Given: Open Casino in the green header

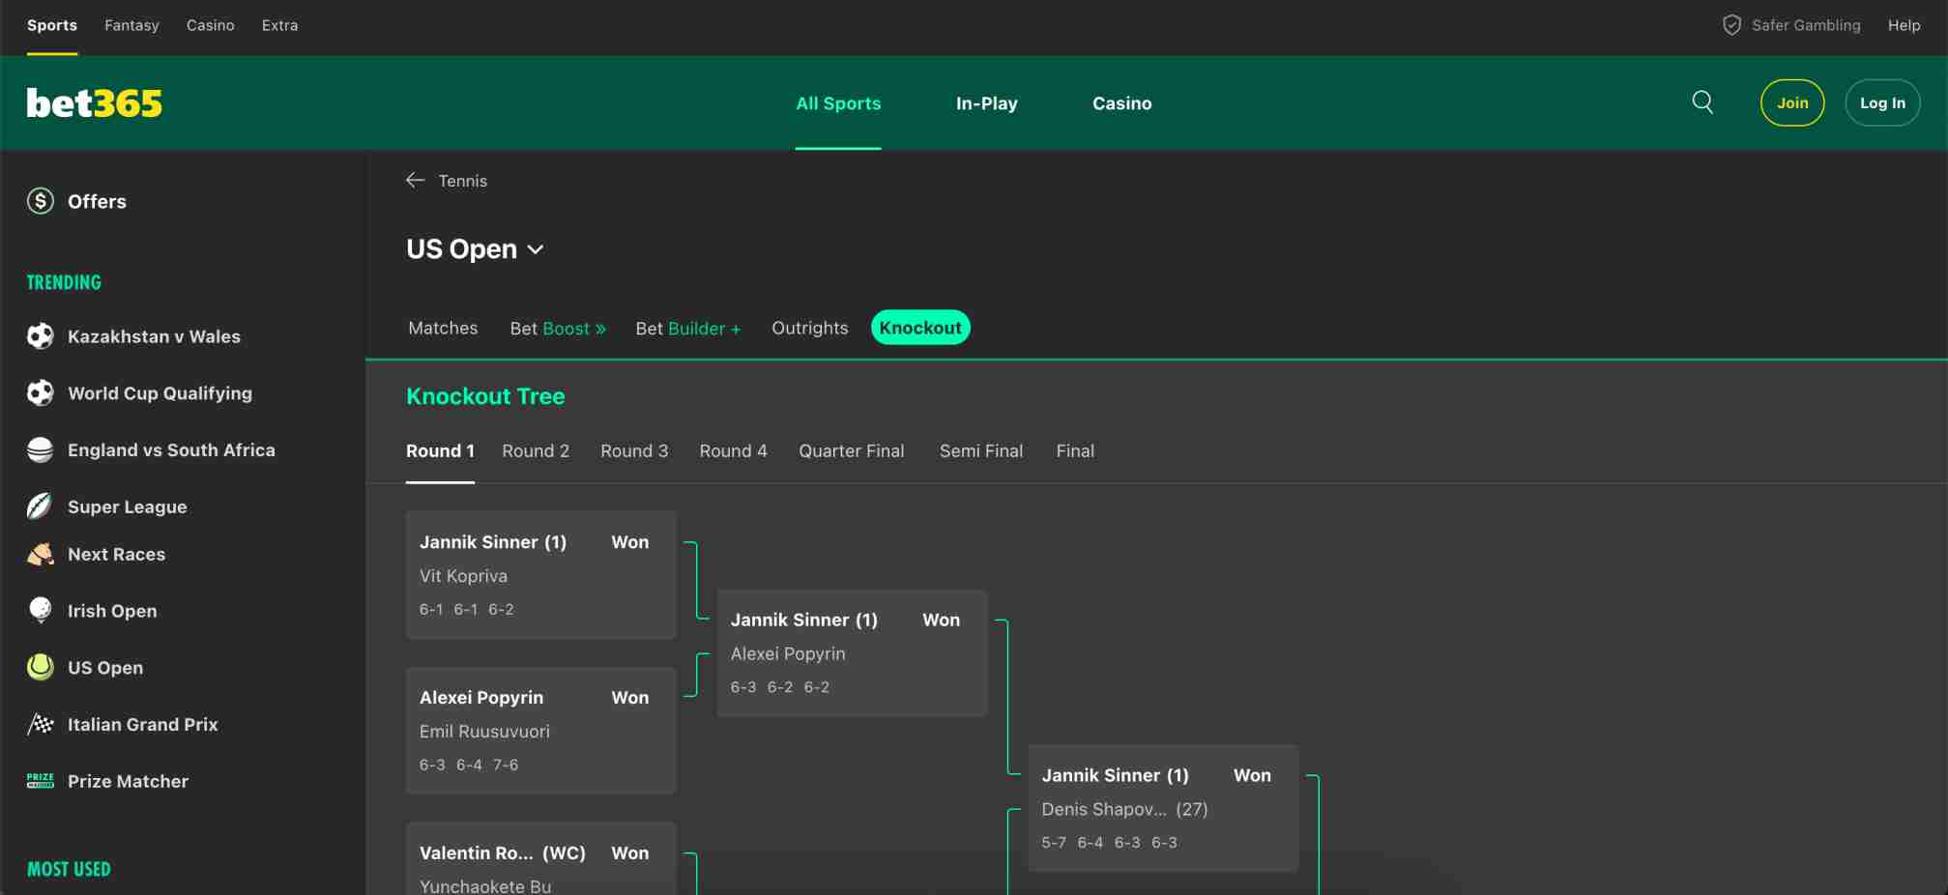Looking at the screenshot, I should point(1121,103).
